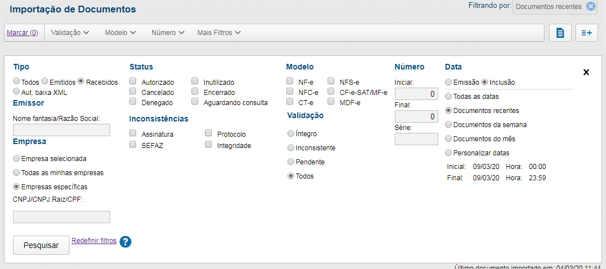Choose Documentos do mês date option
Image resolution: width=606 pixels, height=269 pixels.
pyautogui.click(x=449, y=138)
